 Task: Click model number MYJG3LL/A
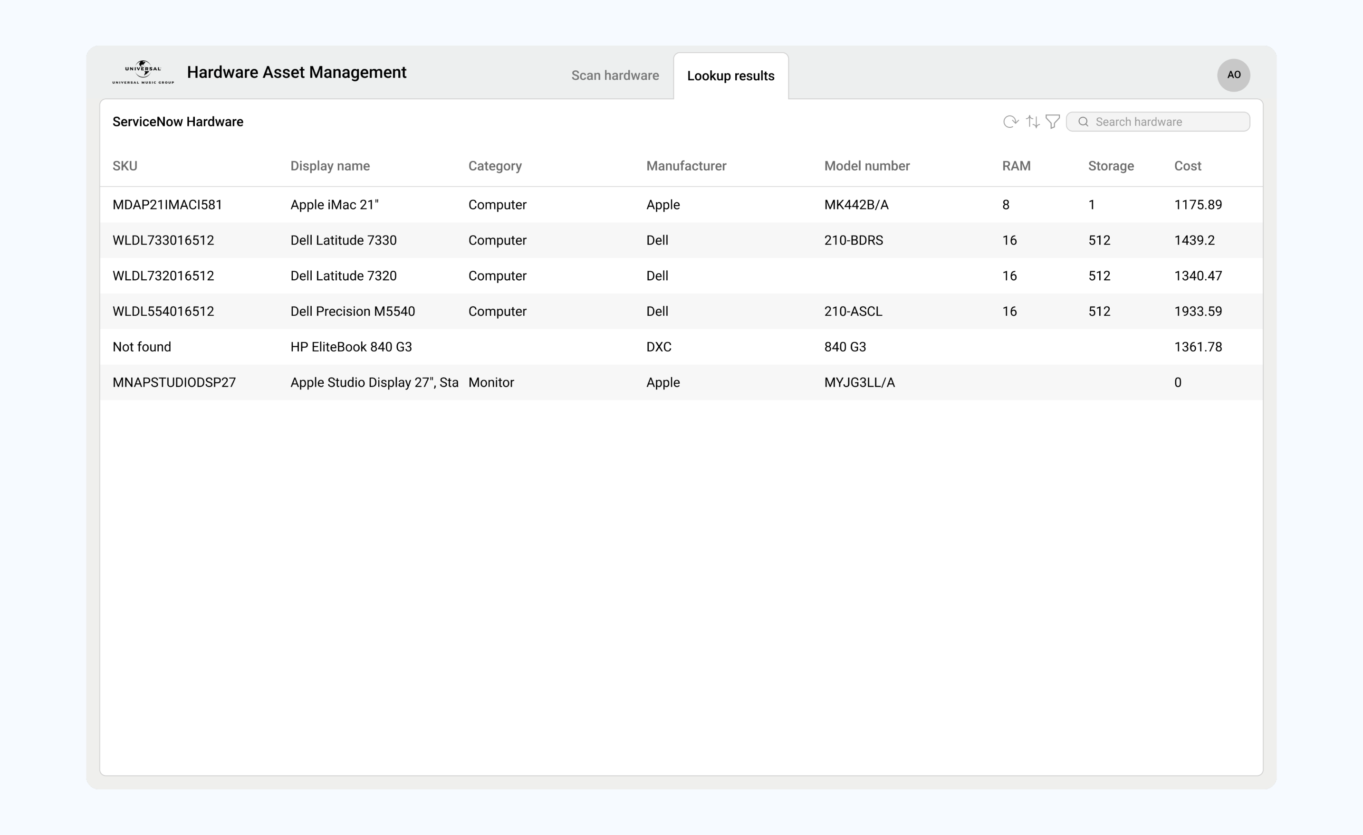859,382
